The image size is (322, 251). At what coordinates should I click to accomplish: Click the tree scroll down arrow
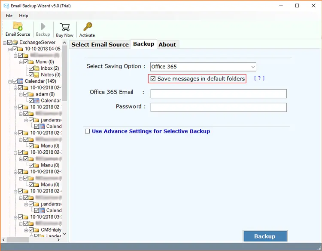coord(64,234)
